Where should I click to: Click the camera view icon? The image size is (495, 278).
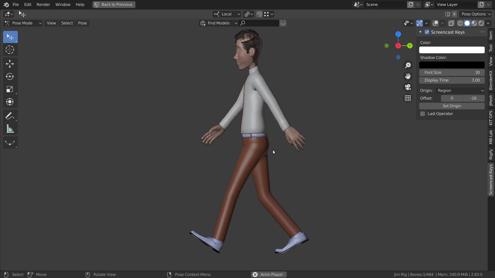408,87
